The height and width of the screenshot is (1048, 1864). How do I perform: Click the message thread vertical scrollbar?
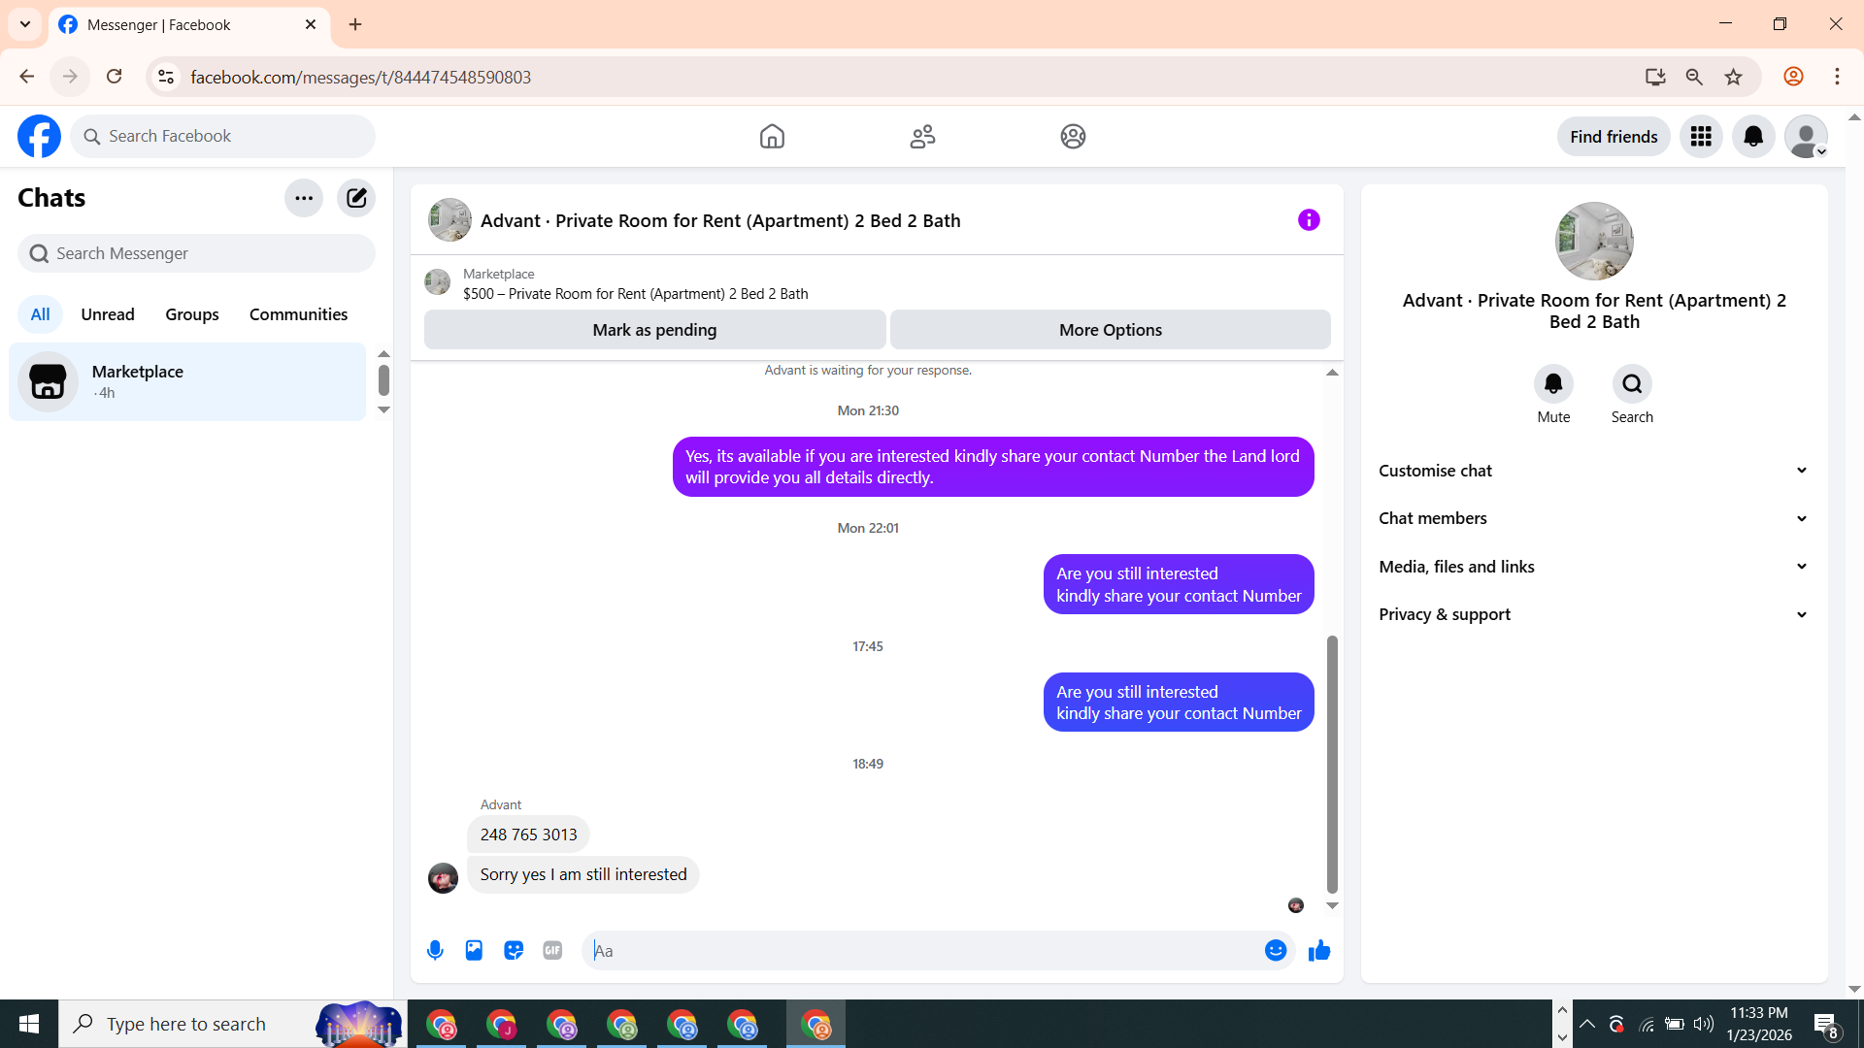coord(1332,764)
